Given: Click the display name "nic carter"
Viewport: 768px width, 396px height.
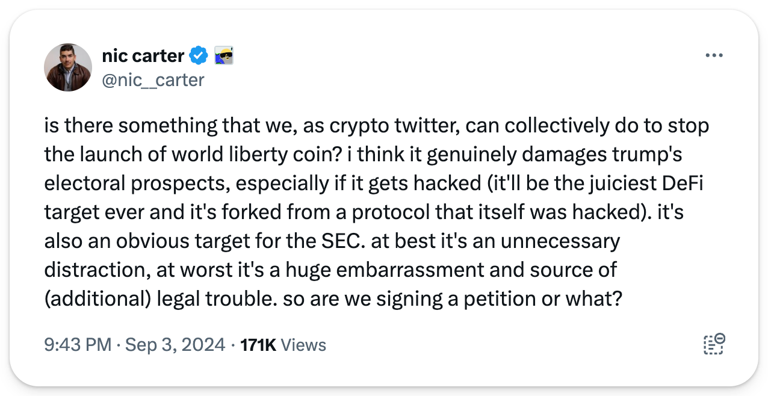Looking at the screenshot, I should click(x=144, y=56).
